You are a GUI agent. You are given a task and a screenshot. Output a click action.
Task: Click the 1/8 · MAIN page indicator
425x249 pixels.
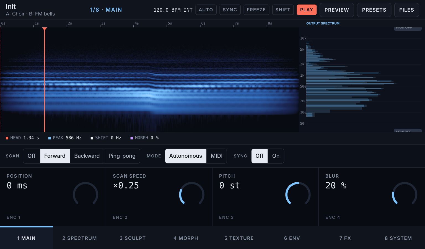pyautogui.click(x=106, y=10)
